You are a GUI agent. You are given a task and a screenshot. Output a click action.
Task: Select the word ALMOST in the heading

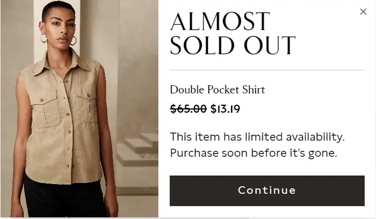[x=219, y=23]
